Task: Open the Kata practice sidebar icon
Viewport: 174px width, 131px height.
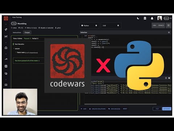Action: (6, 29)
